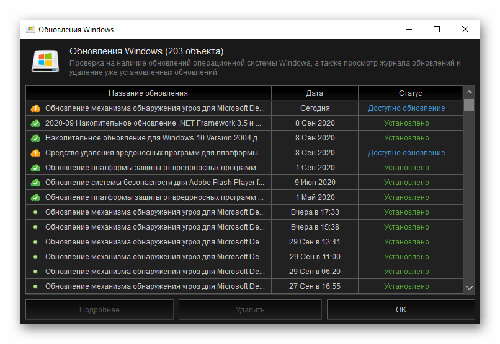Sort by 'Название обновления' column header
Screen dimensions: 500x344
(x=148, y=93)
